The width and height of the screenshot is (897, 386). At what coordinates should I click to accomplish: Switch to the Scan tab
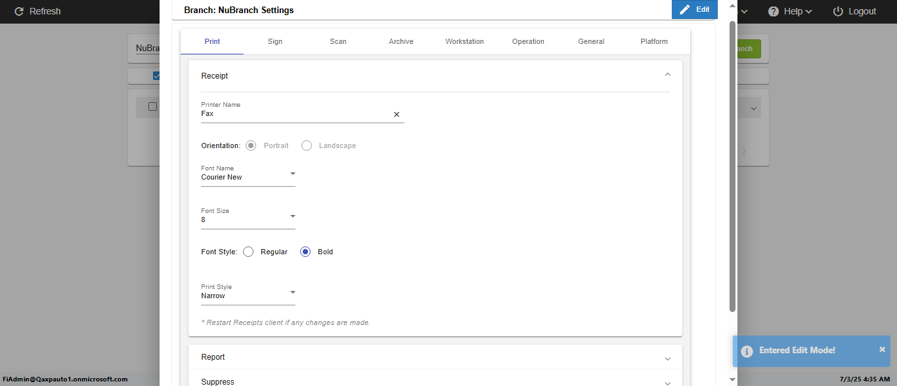coord(338,41)
